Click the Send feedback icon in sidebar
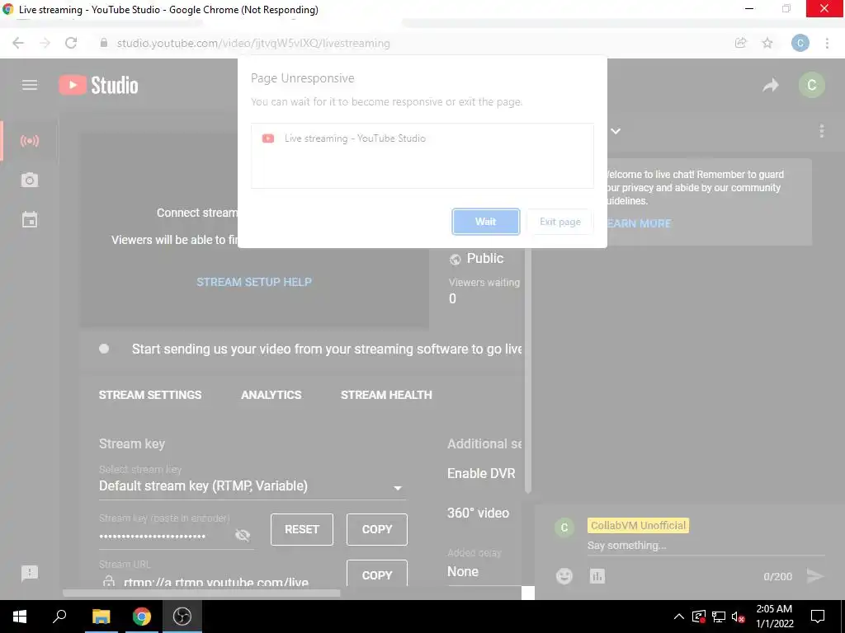 click(x=30, y=574)
